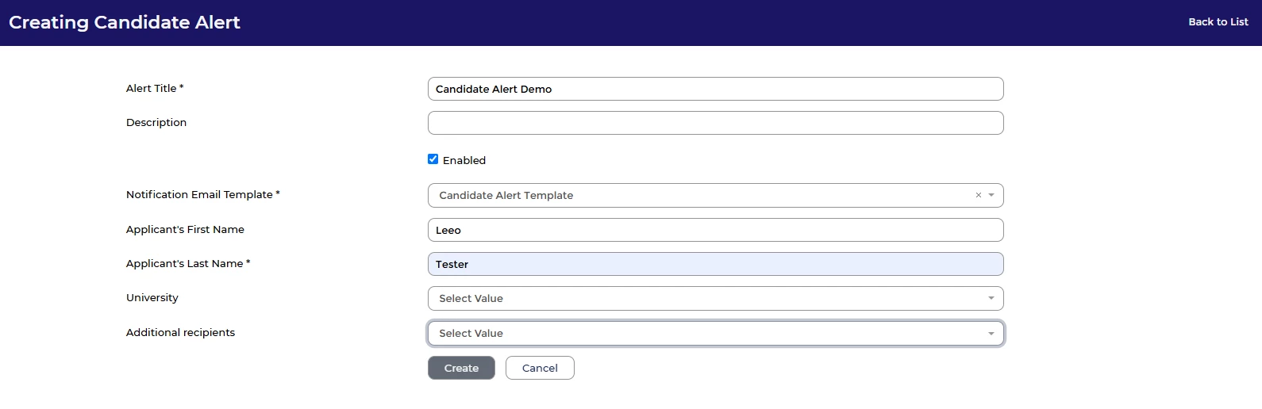This screenshot has height=409, width=1262.
Task: Cancel the alert creation
Action: [x=540, y=368]
